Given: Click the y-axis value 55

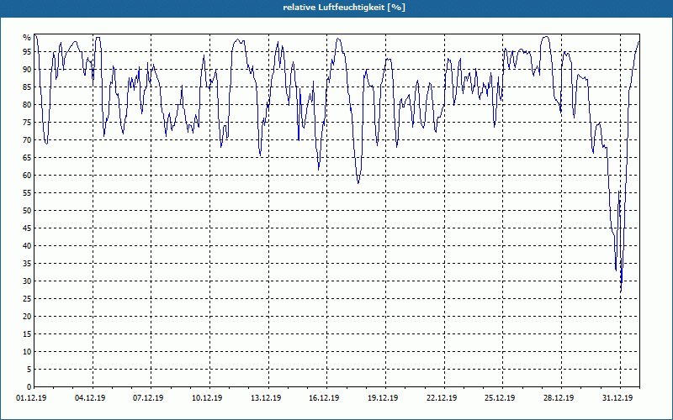Looking at the screenshot, I should 27,193.
